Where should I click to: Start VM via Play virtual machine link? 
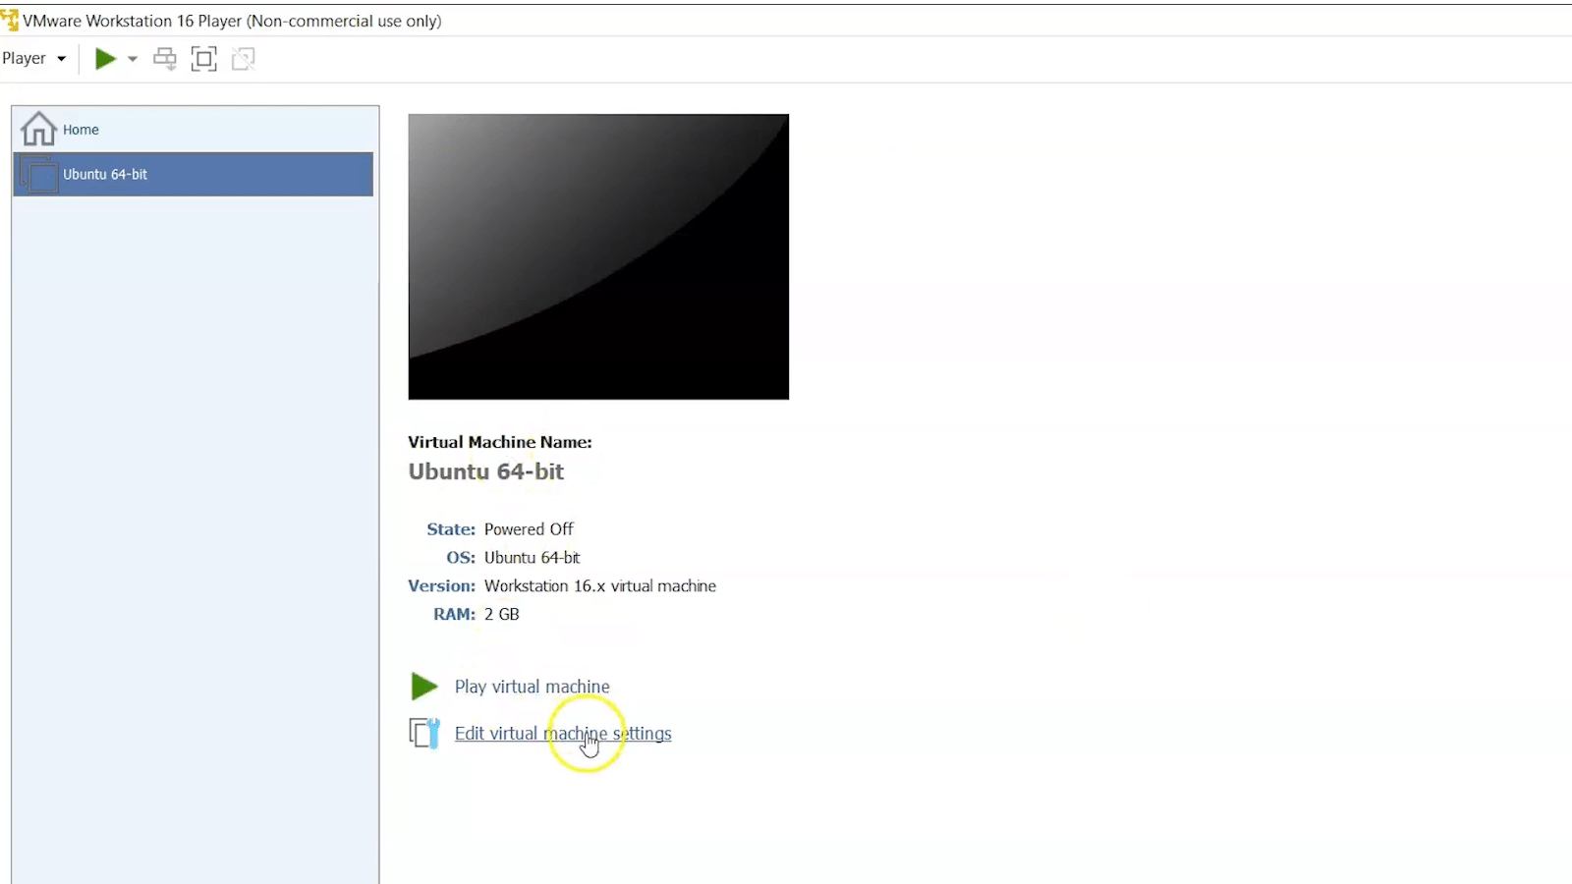click(x=532, y=687)
